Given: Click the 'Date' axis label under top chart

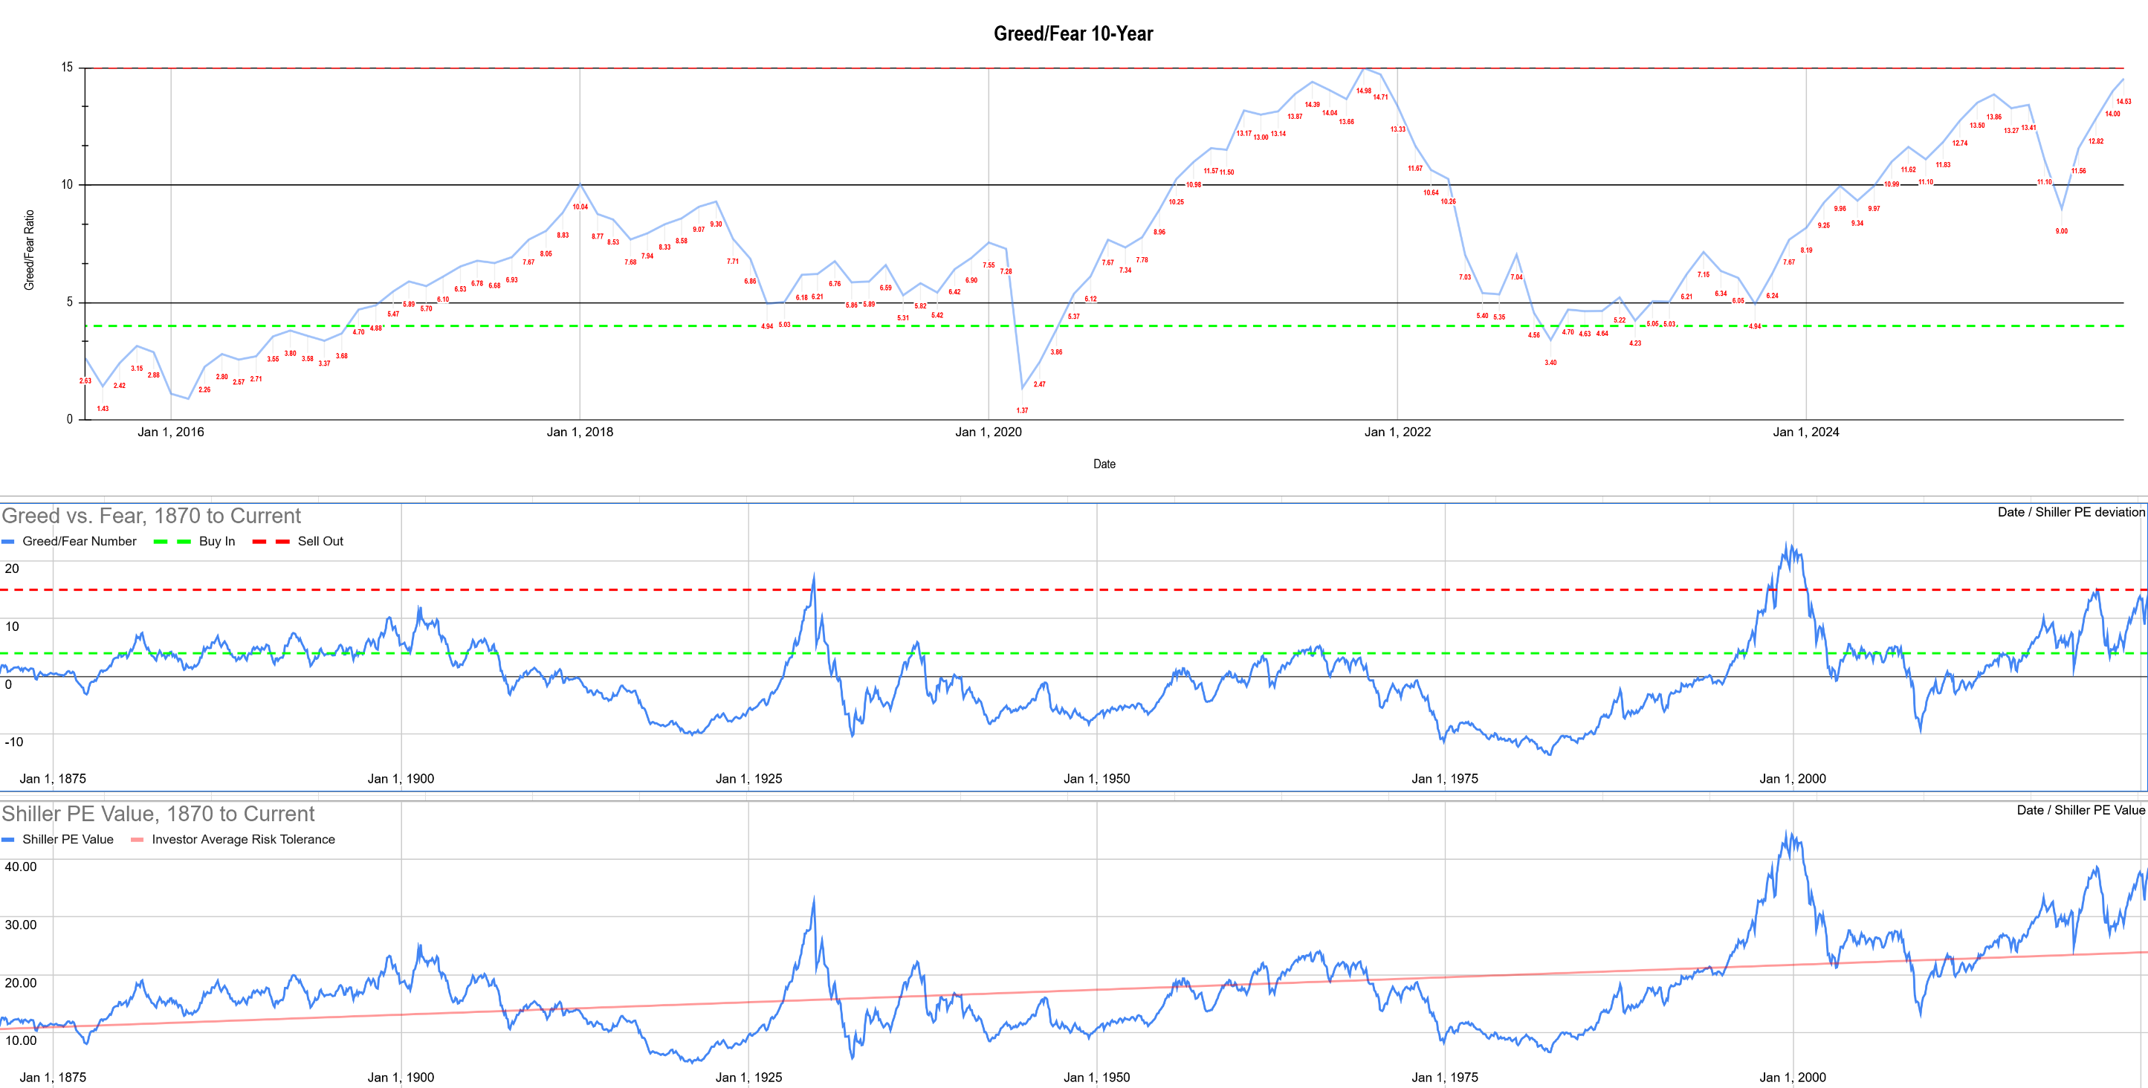Looking at the screenshot, I should [1104, 464].
